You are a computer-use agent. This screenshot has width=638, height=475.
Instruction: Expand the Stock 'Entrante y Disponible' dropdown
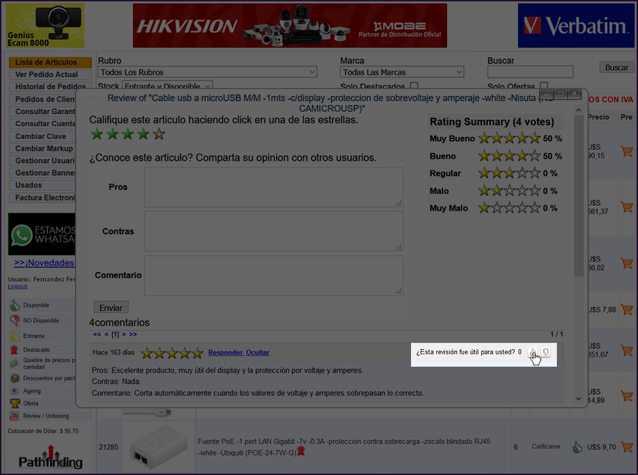(x=167, y=87)
